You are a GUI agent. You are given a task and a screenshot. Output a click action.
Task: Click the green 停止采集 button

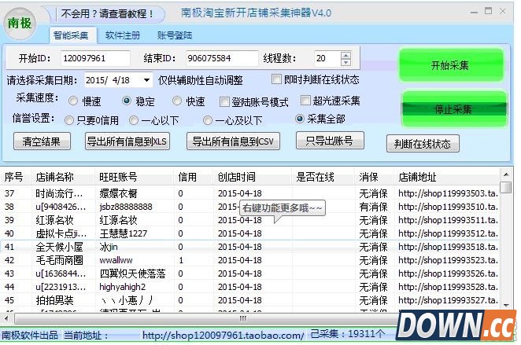tap(453, 109)
